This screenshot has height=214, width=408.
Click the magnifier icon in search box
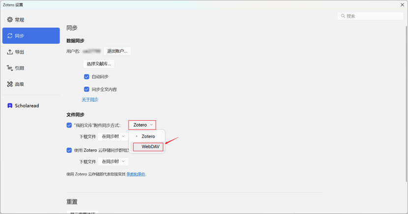[x=343, y=16]
